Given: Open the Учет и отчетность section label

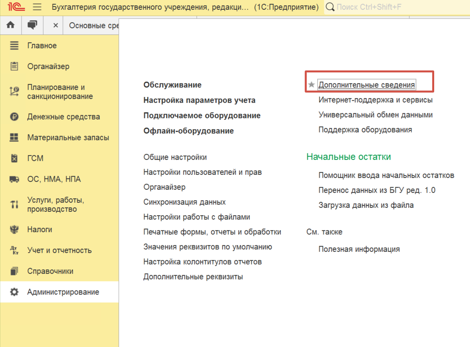Looking at the screenshot, I should [59, 250].
